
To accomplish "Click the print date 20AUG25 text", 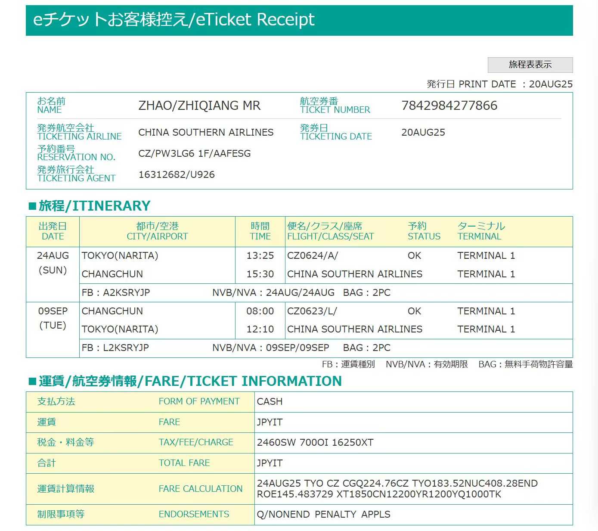I will click(550, 84).
